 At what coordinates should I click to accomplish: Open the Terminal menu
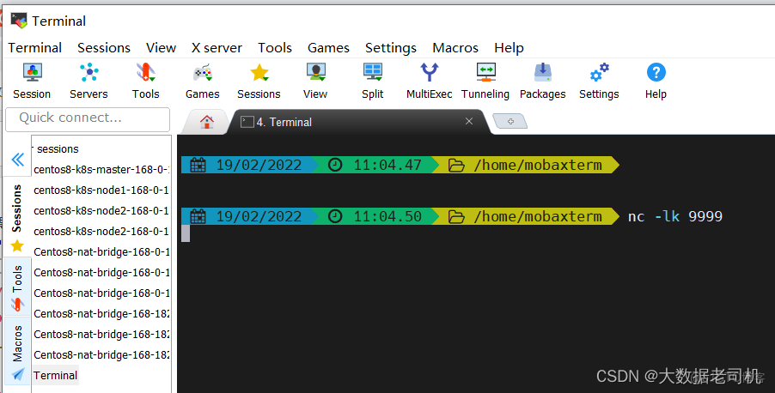35,48
